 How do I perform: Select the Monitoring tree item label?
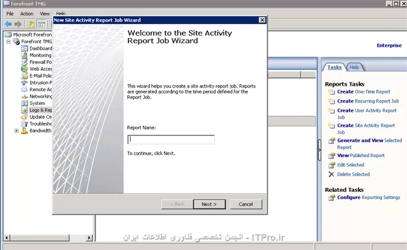click(x=40, y=55)
